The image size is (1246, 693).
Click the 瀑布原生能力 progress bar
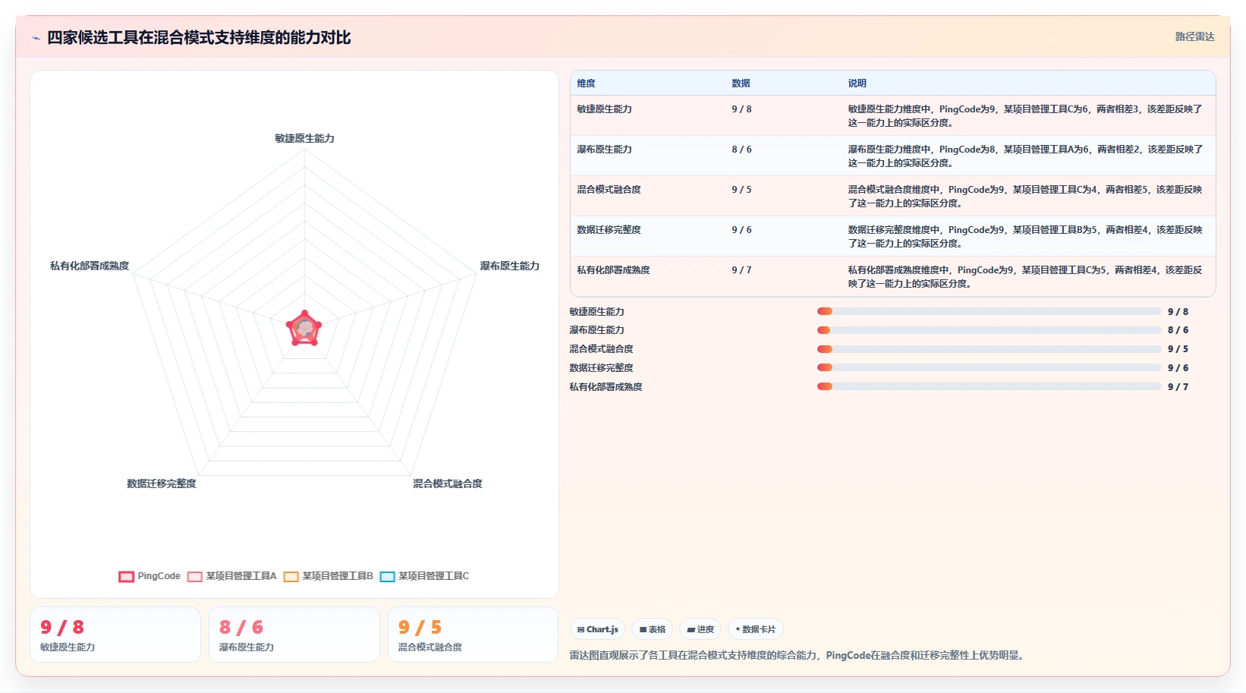pos(989,330)
